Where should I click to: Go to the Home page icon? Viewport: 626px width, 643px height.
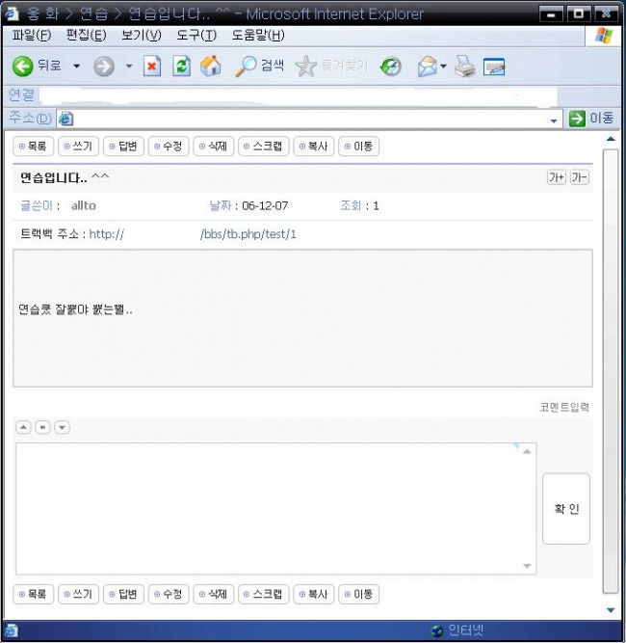point(211,66)
